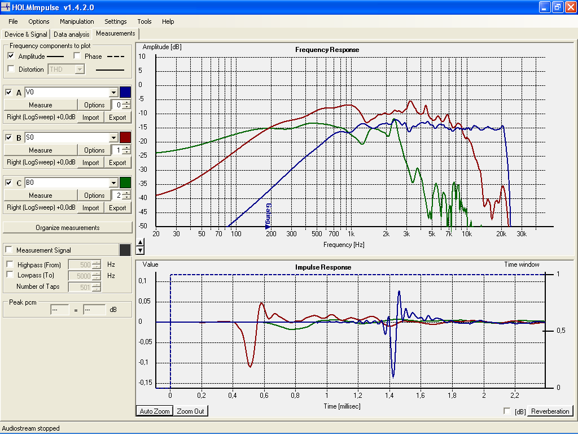Click the HOLMImpulse title bar app icon
The height and width of the screenshot is (434, 578).
[6, 7]
